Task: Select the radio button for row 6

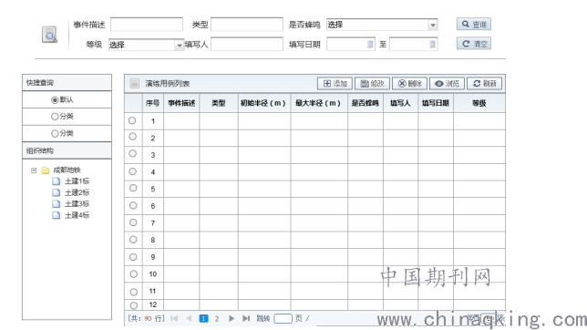Action: click(x=133, y=205)
